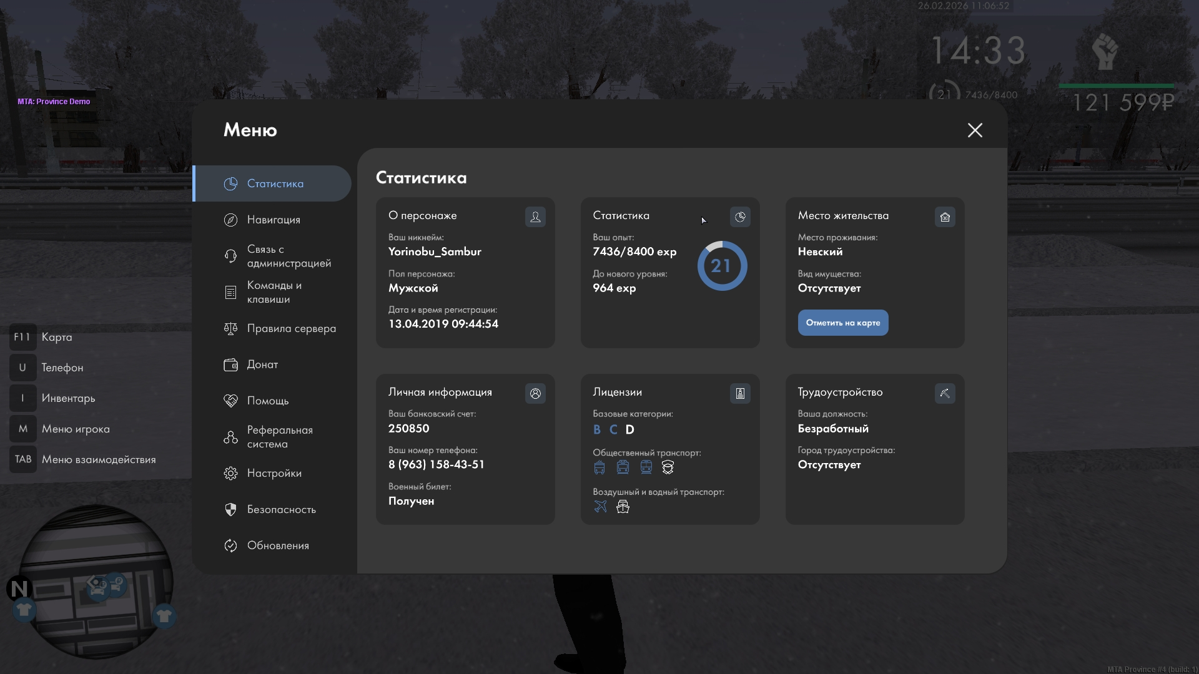Click the level 21 progress ring

click(x=722, y=266)
